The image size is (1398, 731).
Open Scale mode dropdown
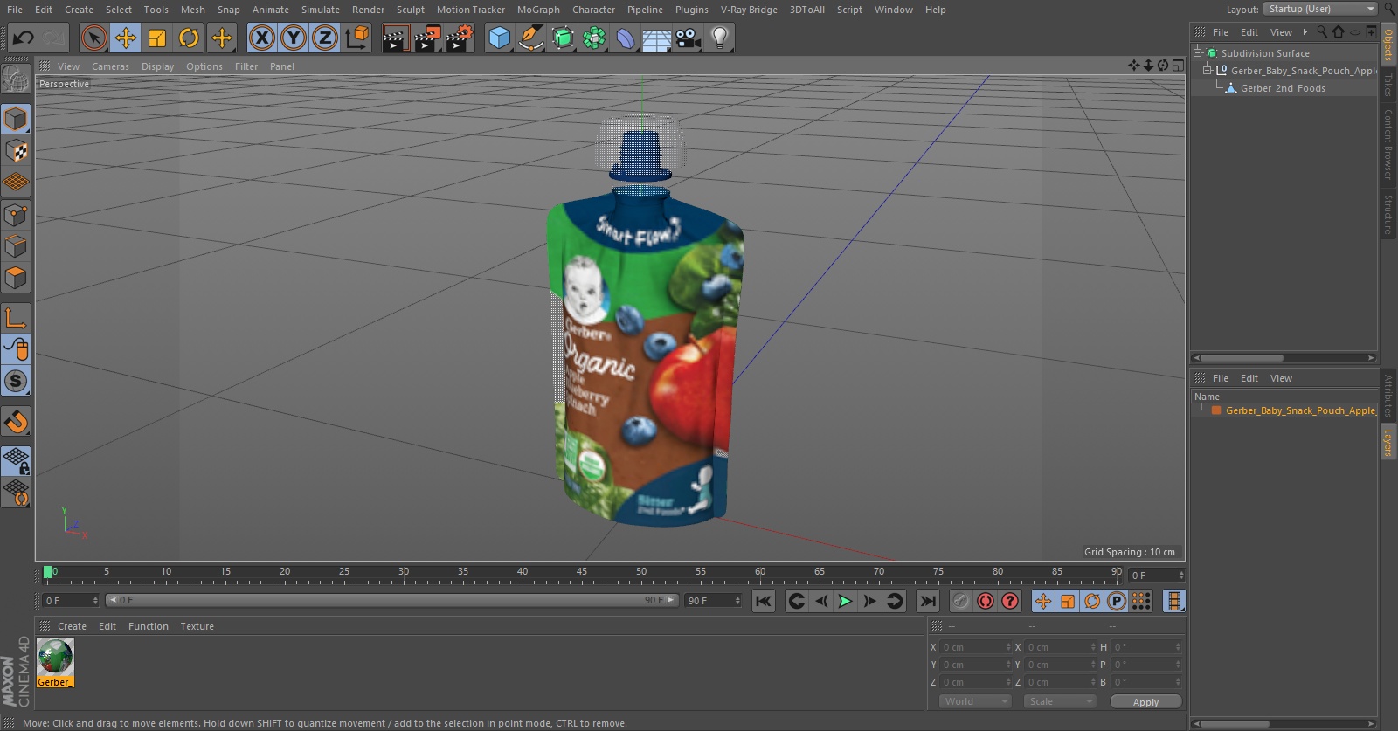click(x=1060, y=701)
